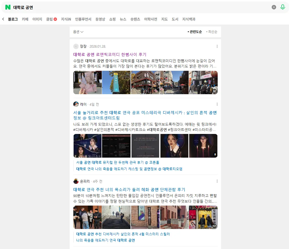Clear the search query with the X icon
Image resolution: width=289 pixels, height=249 pixels.
pyautogui.click(x=274, y=7)
